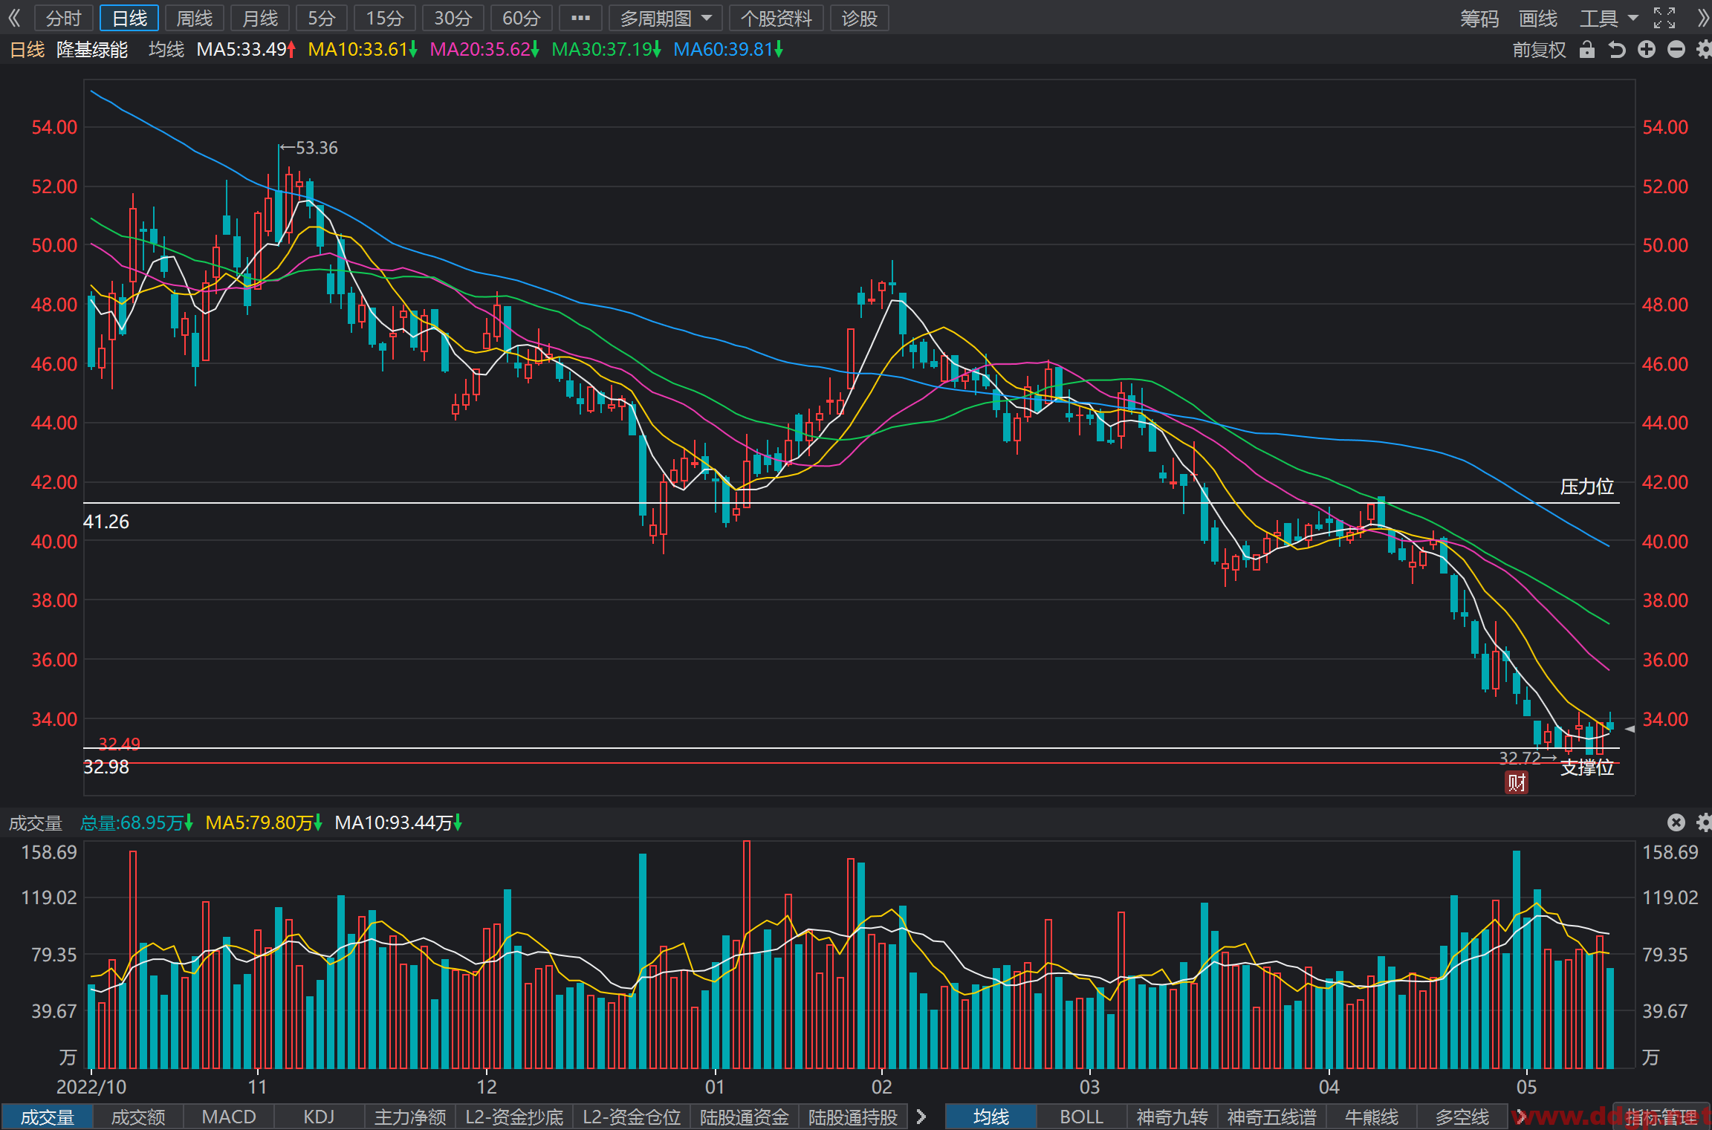1712x1130 pixels.
Task: Show more period options via ellipsis button
Action: point(580,18)
